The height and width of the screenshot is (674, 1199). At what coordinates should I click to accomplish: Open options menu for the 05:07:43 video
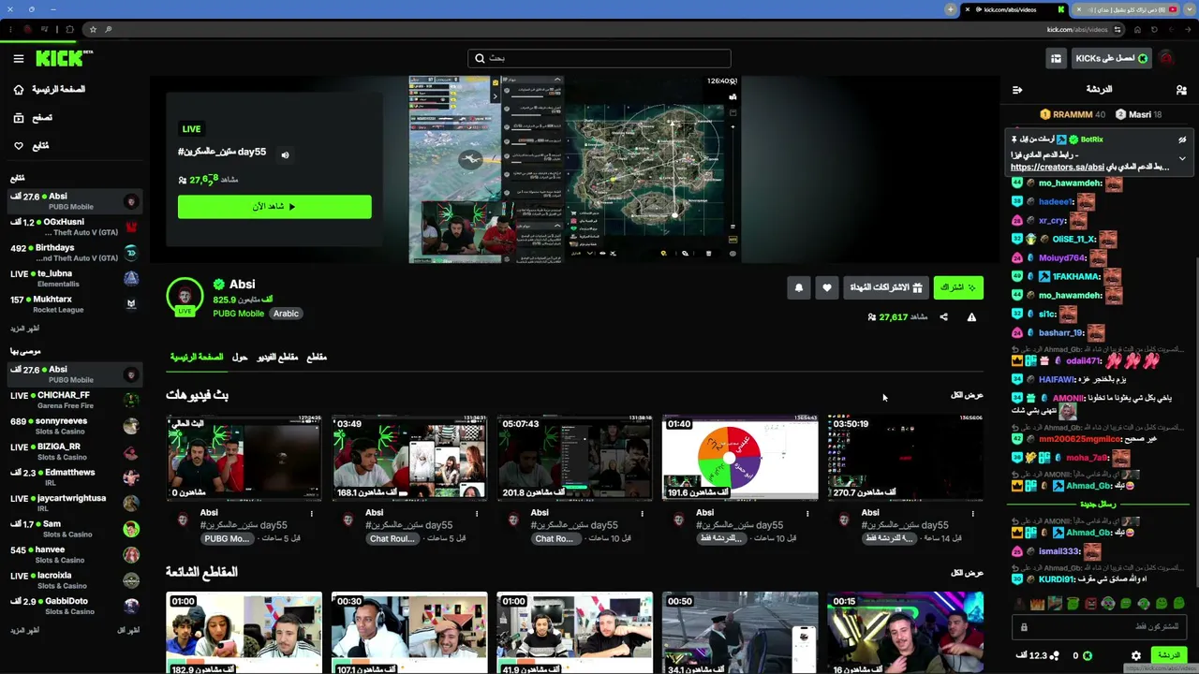click(642, 513)
